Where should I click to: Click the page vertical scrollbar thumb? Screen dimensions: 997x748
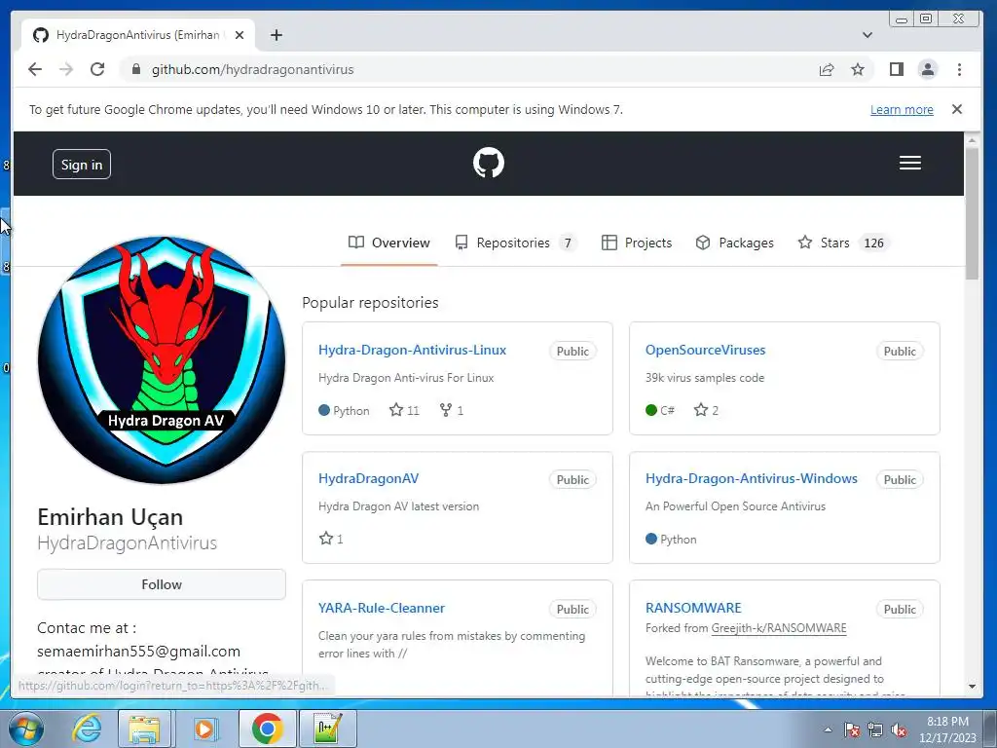(x=972, y=213)
